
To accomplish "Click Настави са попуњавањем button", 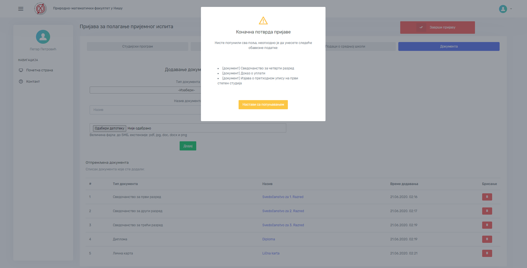I will [263, 105].
